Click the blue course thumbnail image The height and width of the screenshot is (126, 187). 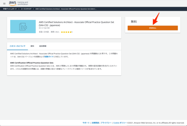(23, 27)
